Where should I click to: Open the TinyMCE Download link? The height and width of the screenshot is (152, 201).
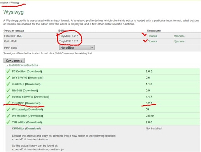[x=33, y=103]
